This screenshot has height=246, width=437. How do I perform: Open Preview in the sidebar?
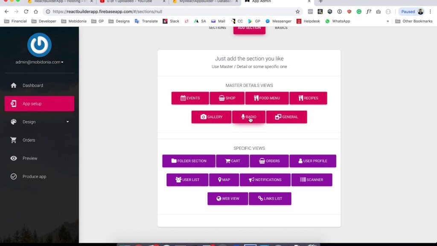pyautogui.click(x=39, y=158)
